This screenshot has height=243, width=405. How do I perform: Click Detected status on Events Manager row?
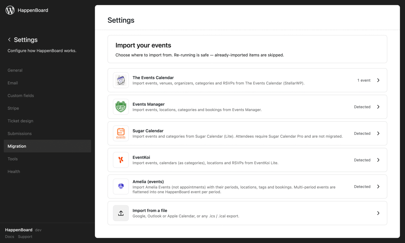[x=362, y=107]
